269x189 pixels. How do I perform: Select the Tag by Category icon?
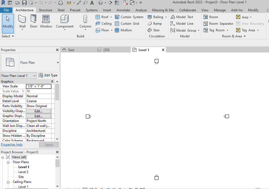coord(85,3)
